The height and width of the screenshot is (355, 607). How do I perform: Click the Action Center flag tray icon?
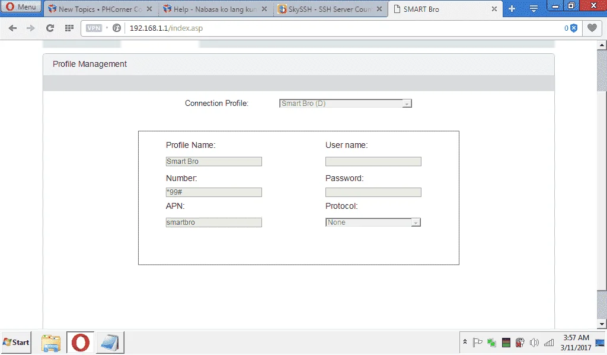point(477,342)
